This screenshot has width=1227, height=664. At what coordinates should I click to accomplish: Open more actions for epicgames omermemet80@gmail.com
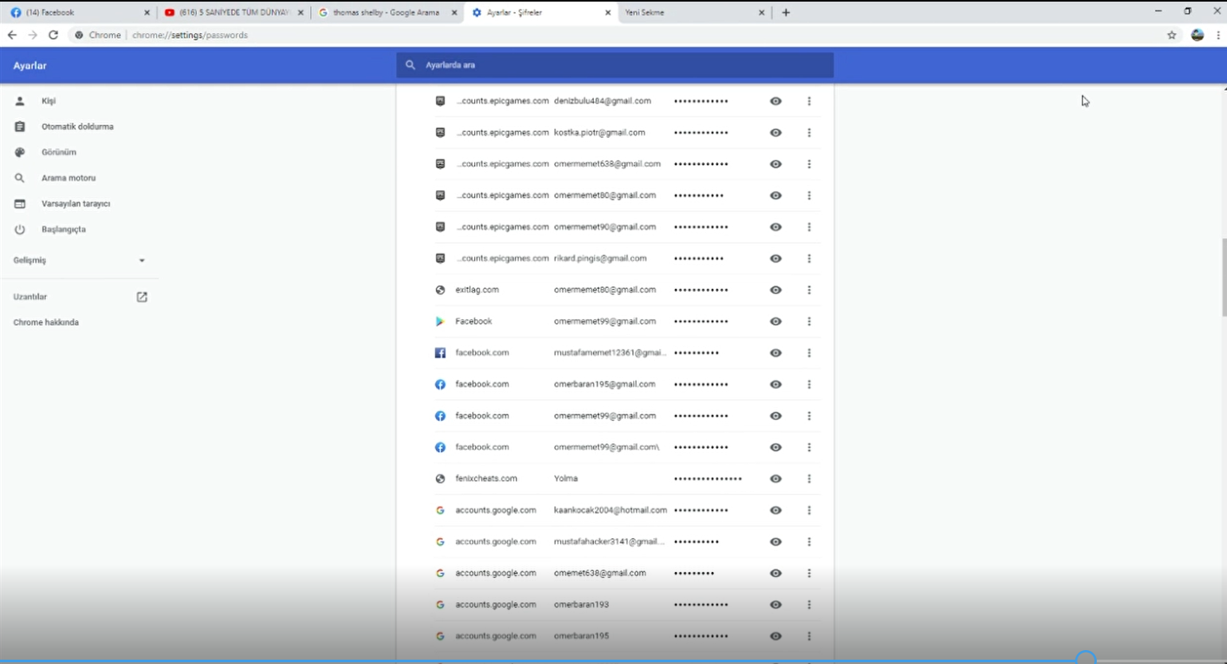809,195
